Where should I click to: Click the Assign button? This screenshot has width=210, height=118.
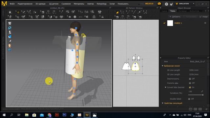(203, 17)
